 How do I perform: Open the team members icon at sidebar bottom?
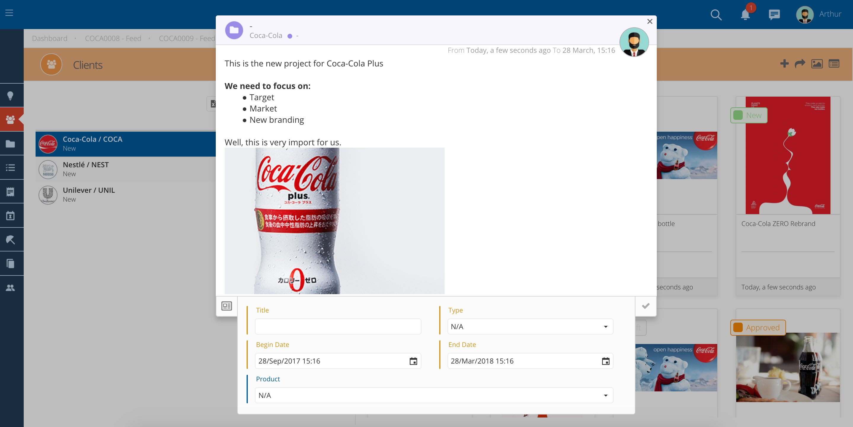[x=11, y=288]
